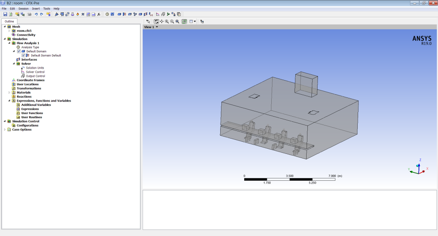Screen dimensions: 438x236
Task: Collapse the Simulation tree node
Action: 5,39
